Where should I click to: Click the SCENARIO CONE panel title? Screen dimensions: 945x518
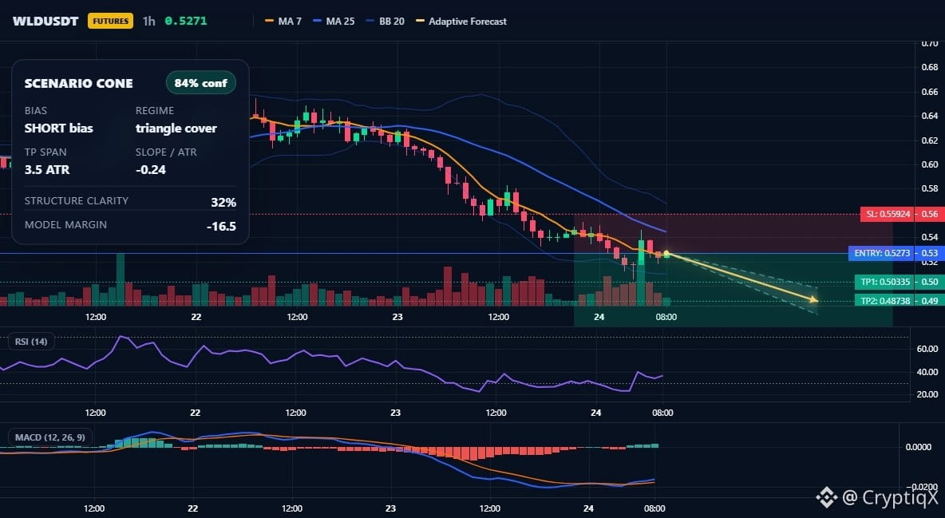tap(78, 84)
